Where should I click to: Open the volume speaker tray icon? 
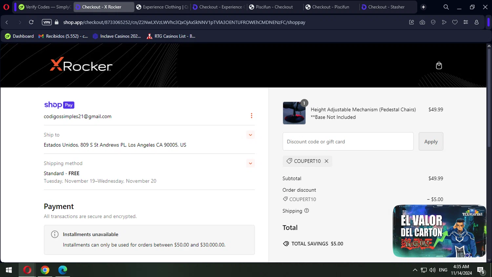(x=432, y=270)
